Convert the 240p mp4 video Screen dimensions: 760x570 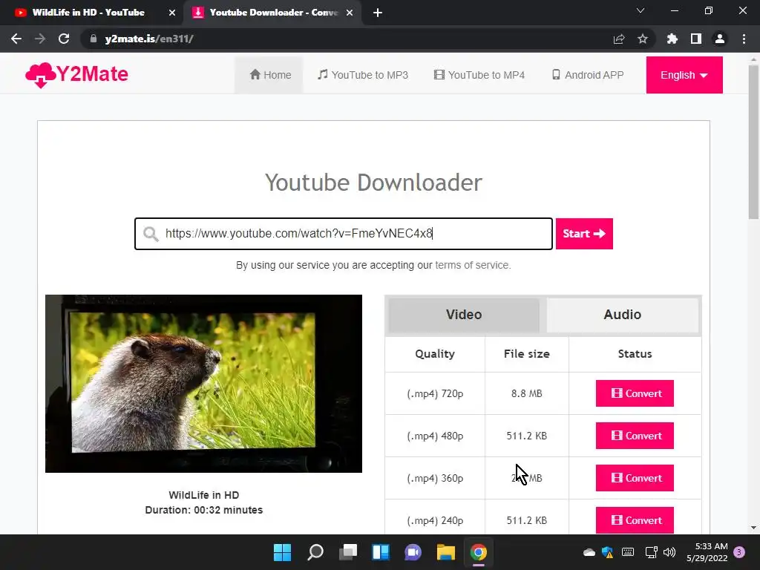tap(635, 520)
